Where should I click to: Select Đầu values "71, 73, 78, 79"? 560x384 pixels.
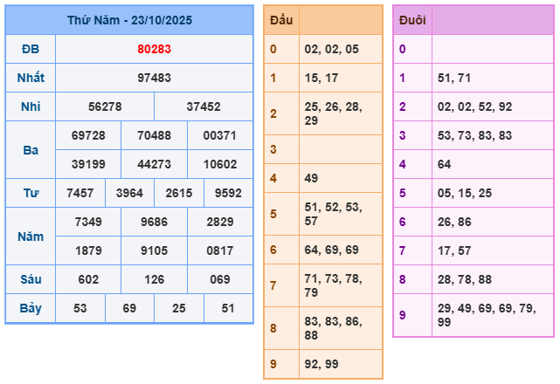[333, 285]
